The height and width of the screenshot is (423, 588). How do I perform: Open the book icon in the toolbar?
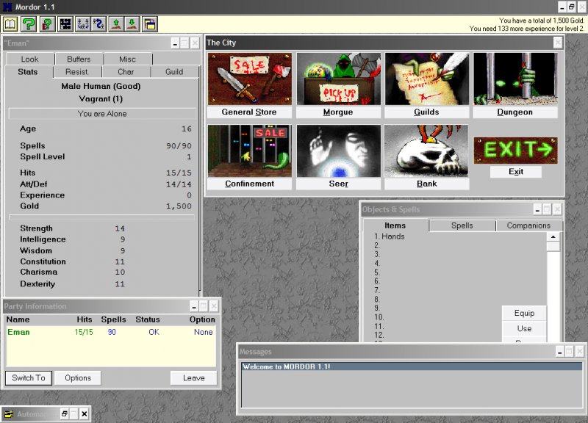pyautogui.click(x=10, y=24)
